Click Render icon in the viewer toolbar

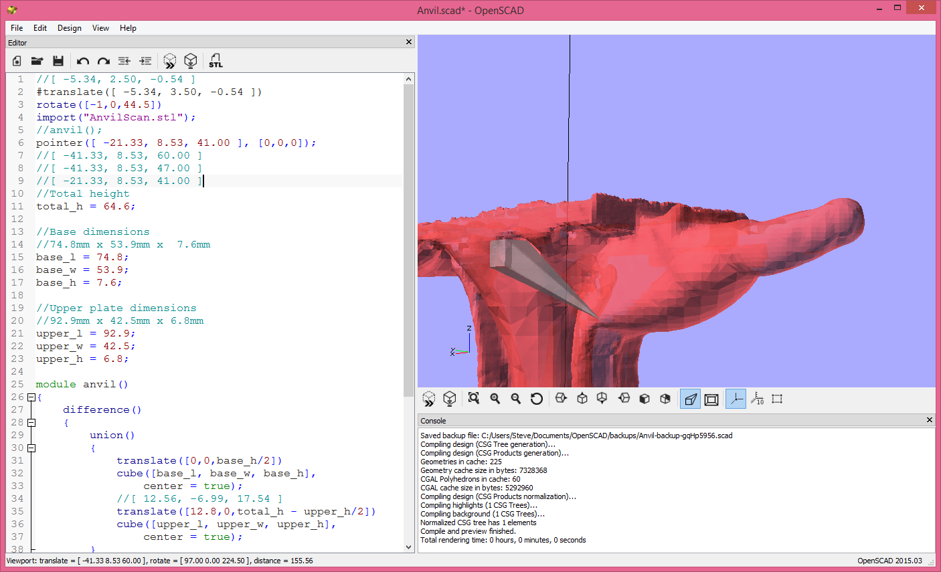[450, 399]
